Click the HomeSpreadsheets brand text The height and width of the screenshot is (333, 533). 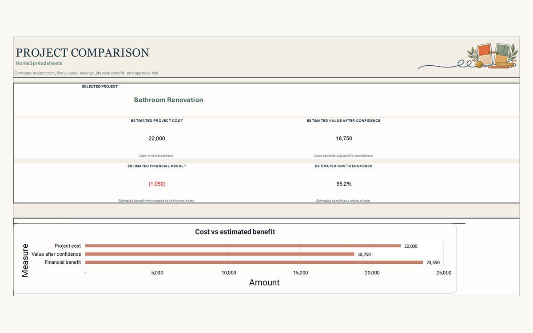coord(39,63)
